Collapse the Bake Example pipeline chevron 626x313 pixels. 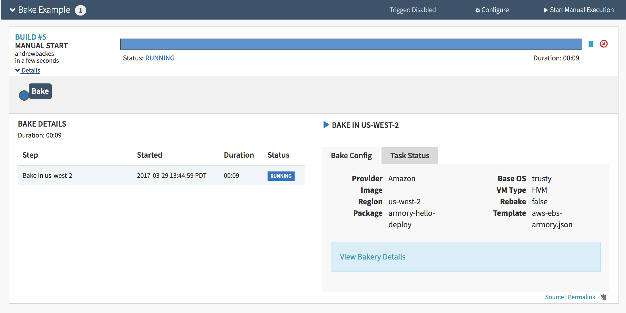coord(13,10)
